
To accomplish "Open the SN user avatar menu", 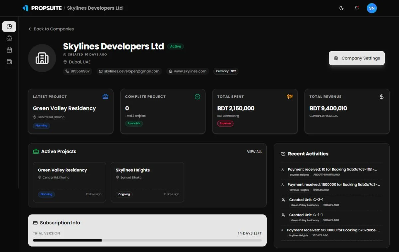I will pos(372,8).
